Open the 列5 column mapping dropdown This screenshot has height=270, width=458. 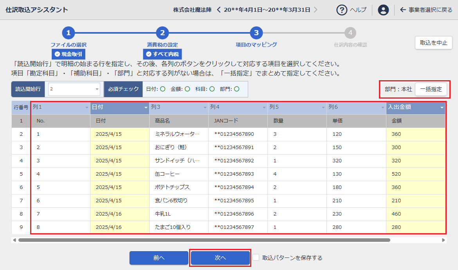click(x=323, y=107)
